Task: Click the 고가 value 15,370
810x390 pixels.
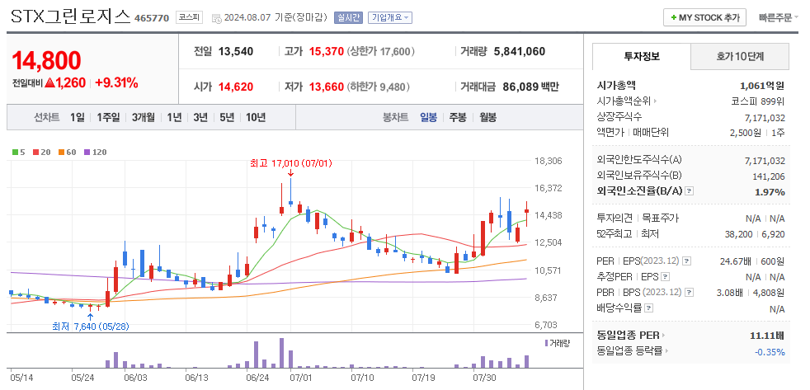Action: tap(327, 52)
